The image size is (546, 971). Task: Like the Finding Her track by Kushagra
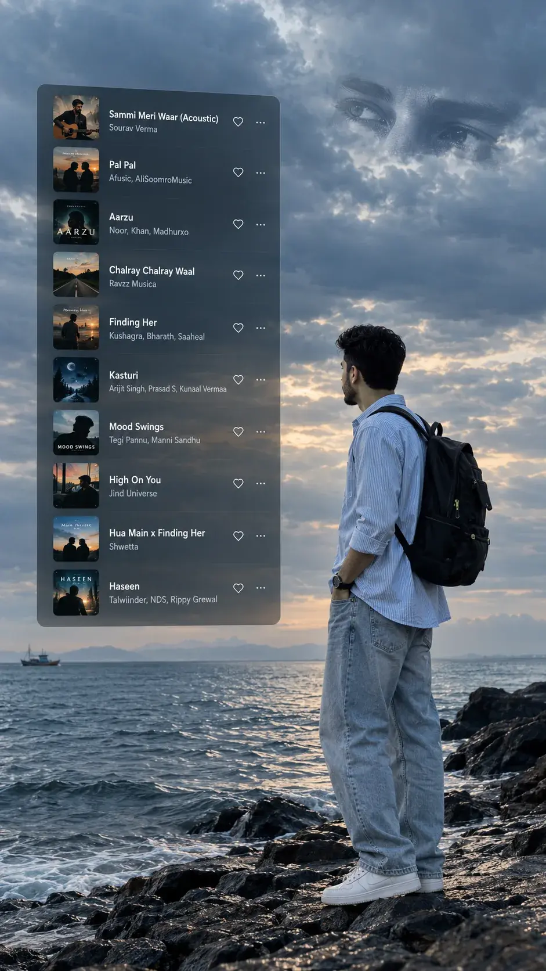238,328
